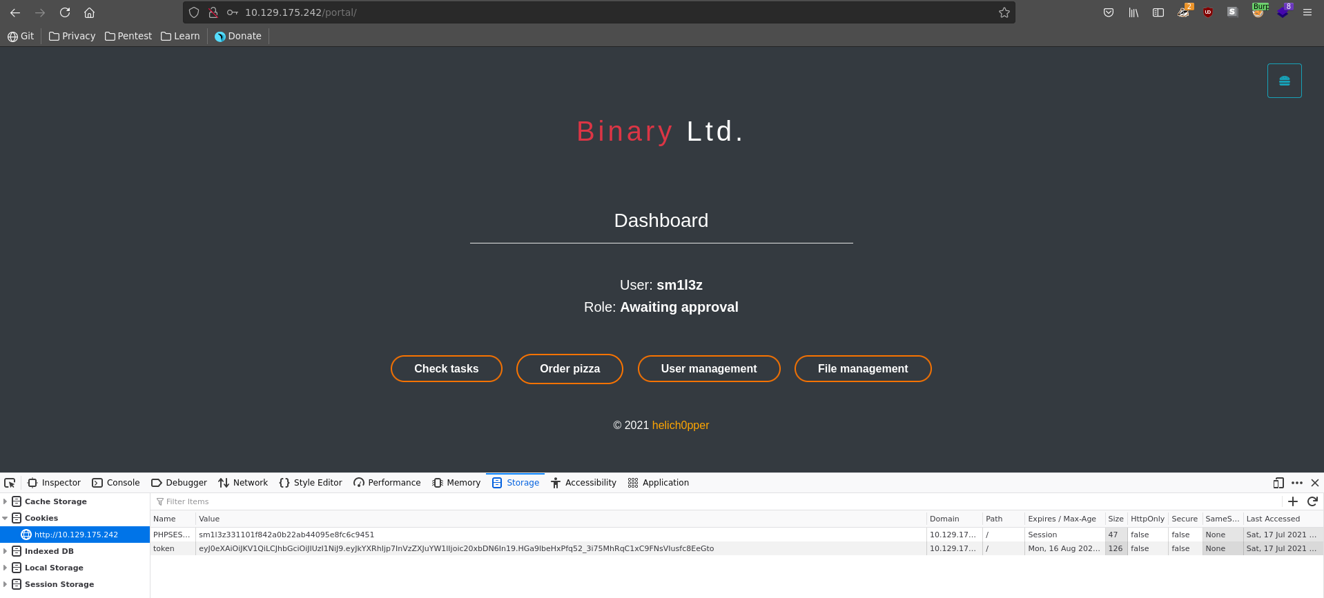Open the Console devtools tab
The width and height of the screenshot is (1324, 598).
(x=116, y=483)
